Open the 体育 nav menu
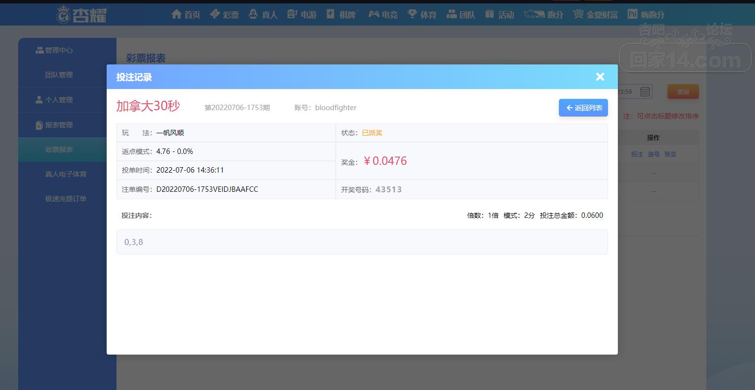755x390 pixels. (422, 14)
